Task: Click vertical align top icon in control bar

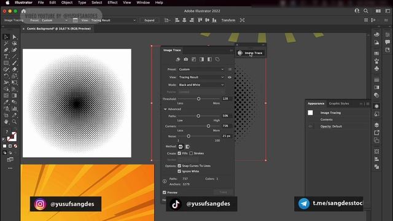Action: tap(200, 20)
